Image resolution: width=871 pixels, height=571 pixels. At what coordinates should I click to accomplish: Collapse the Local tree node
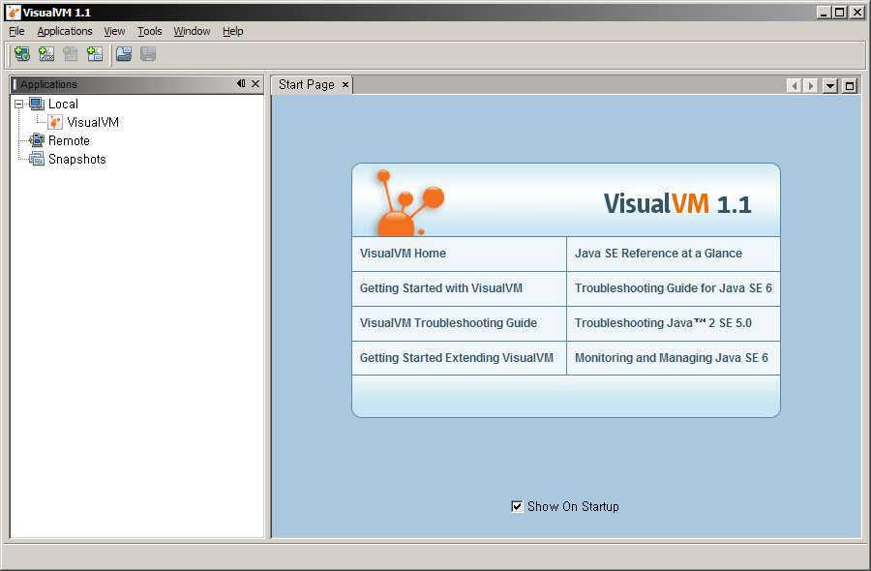coord(19,104)
